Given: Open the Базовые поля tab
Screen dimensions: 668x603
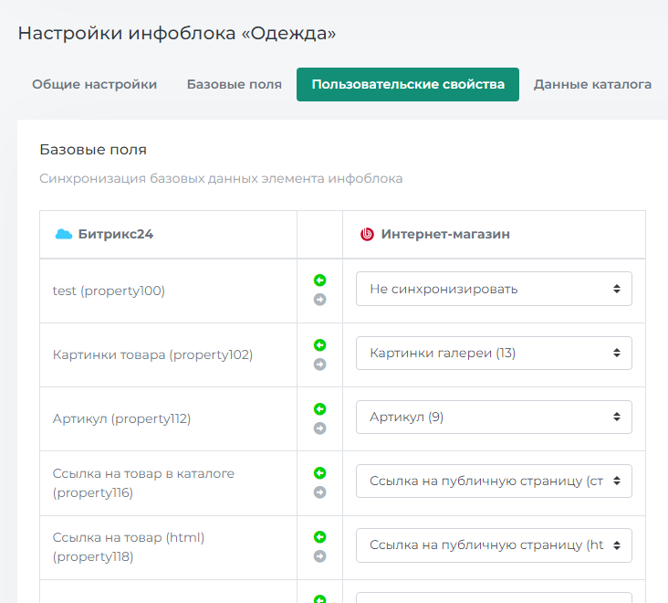Looking at the screenshot, I should coord(234,84).
